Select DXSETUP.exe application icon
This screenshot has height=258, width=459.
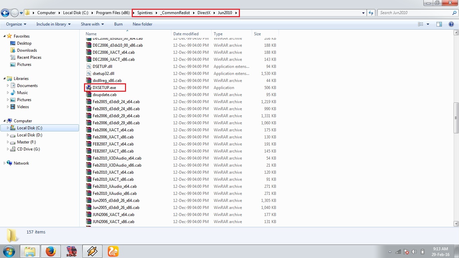tap(89, 88)
